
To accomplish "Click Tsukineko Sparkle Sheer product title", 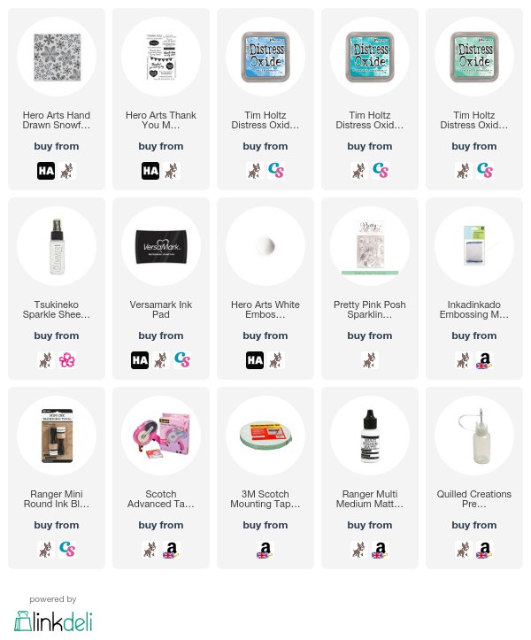I will coord(57,310).
